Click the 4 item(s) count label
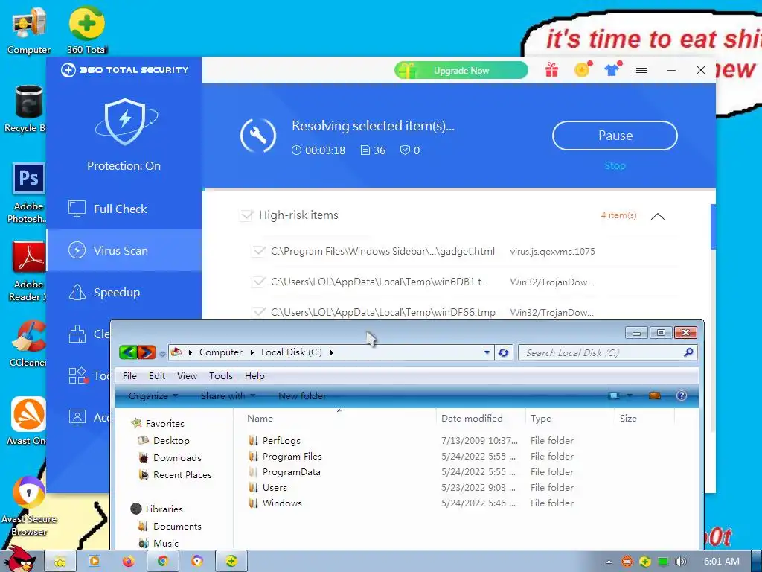This screenshot has width=762, height=572. 618,215
